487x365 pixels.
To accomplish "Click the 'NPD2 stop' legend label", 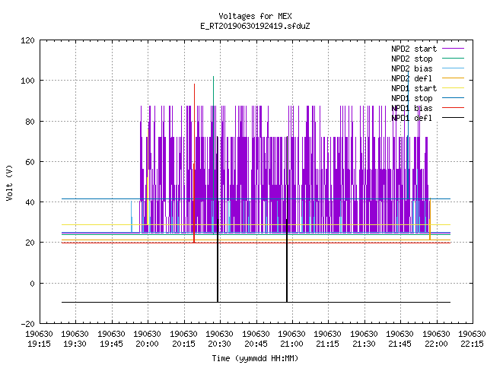I will 412,59.
